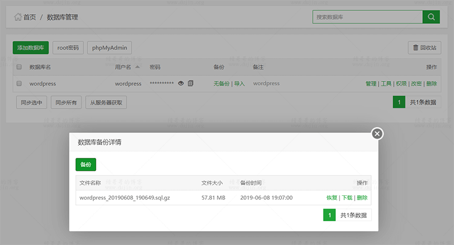Click the 改密 link in wordpress row
The image size is (454, 245).
(417, 84)
